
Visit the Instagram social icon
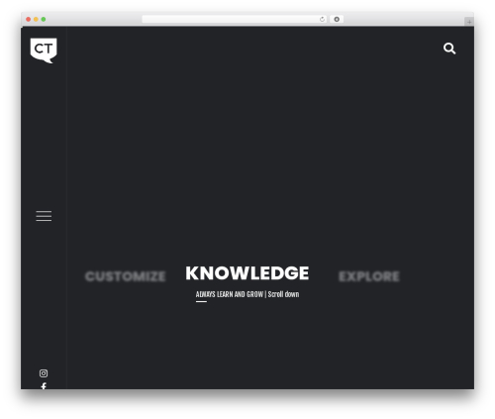point(44,373)
